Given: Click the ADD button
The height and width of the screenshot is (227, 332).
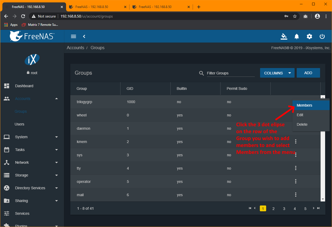Looking at the screenshot, I should [x=308, y=73].
